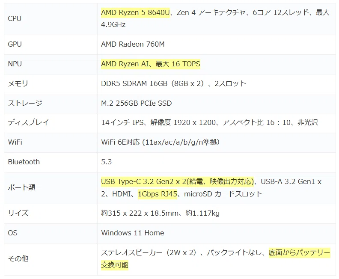The width and height of the screenshot is (339, 279).
Task: Select the ポート類 row label
Action: click(x=21, y=187)
